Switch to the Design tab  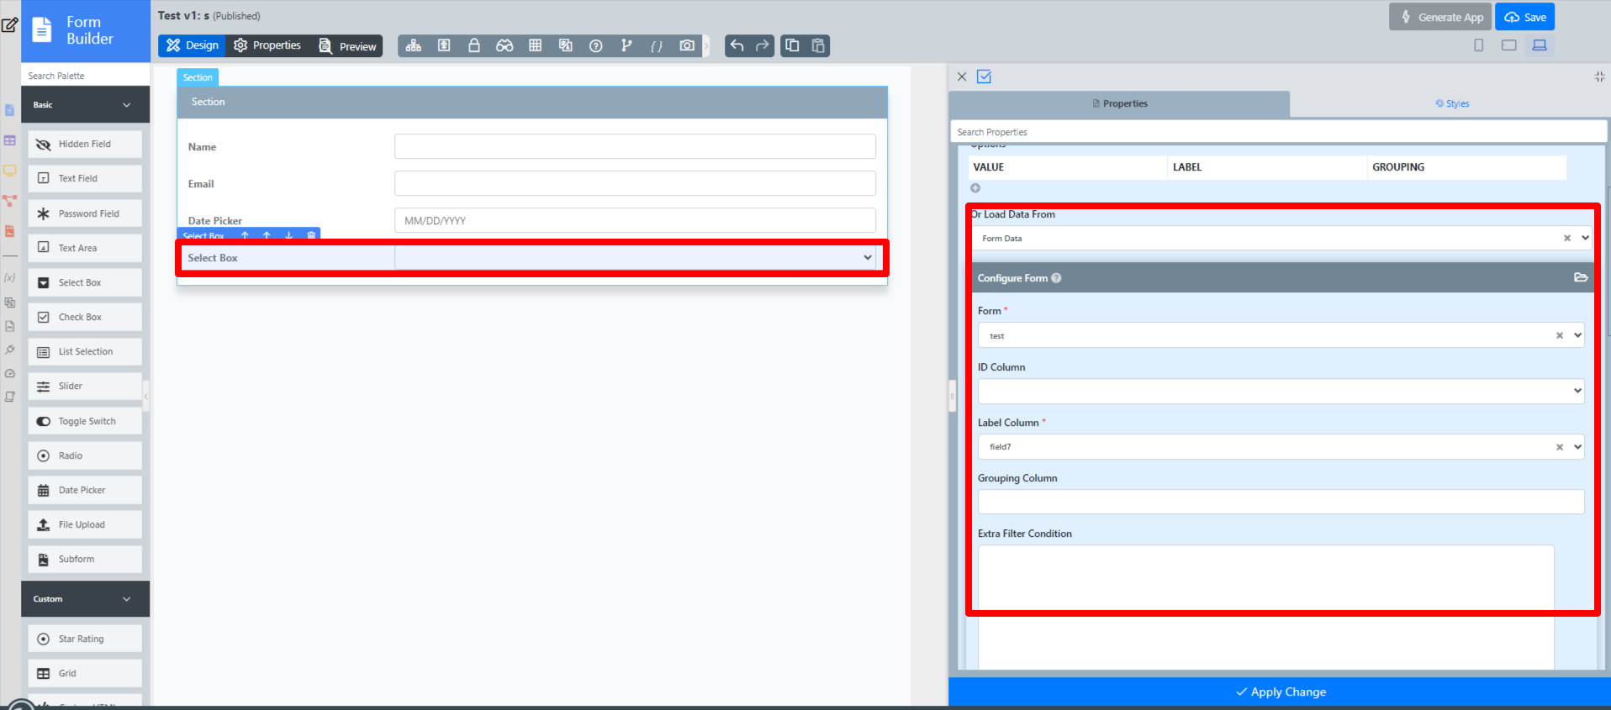coord(192,45)
